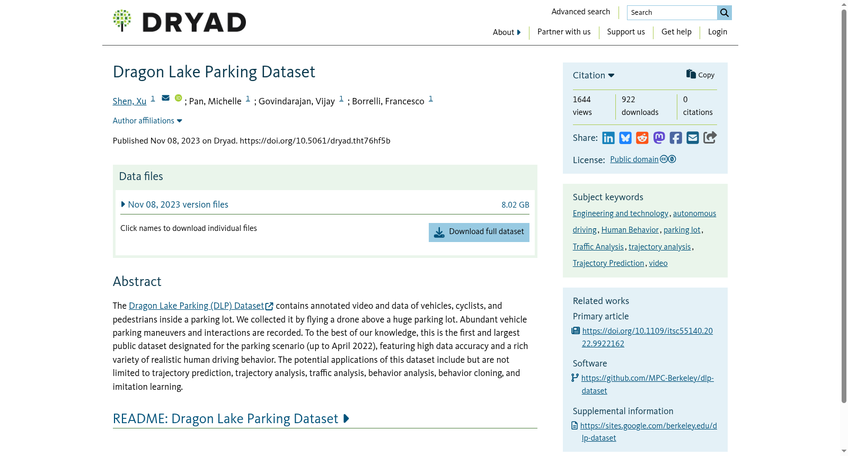The width and height of the screenshot is (848, 456).
Task: Open Trajectory Prediction keyword
Action: click(608, 263)
